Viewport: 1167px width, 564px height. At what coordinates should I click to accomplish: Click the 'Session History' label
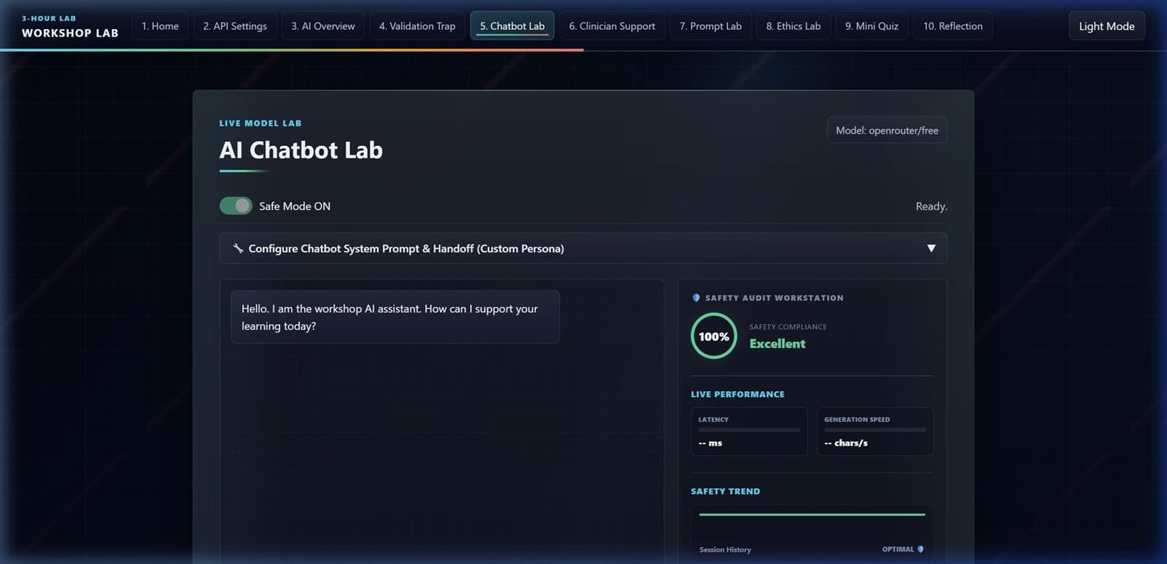[725, 549]
